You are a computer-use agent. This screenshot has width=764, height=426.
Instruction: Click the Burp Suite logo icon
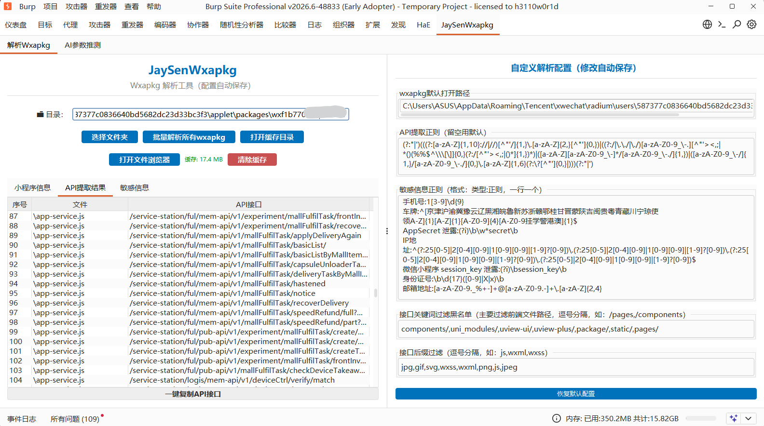(x=7, y=6)
